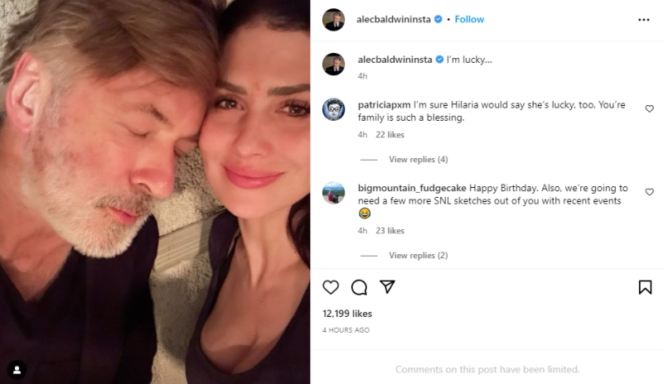663x384 pixels.
Task: Share post via paper plane icon
Action: 387,287
